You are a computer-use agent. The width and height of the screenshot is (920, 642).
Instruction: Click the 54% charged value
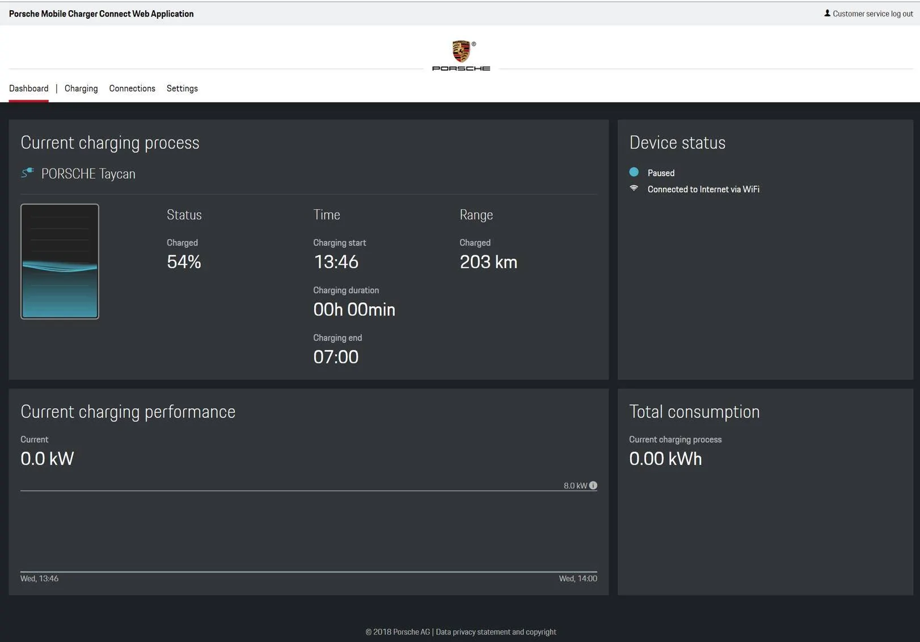point(184,262)
